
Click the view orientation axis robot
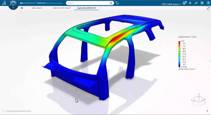pyautogui.click(x=199, y=99)
